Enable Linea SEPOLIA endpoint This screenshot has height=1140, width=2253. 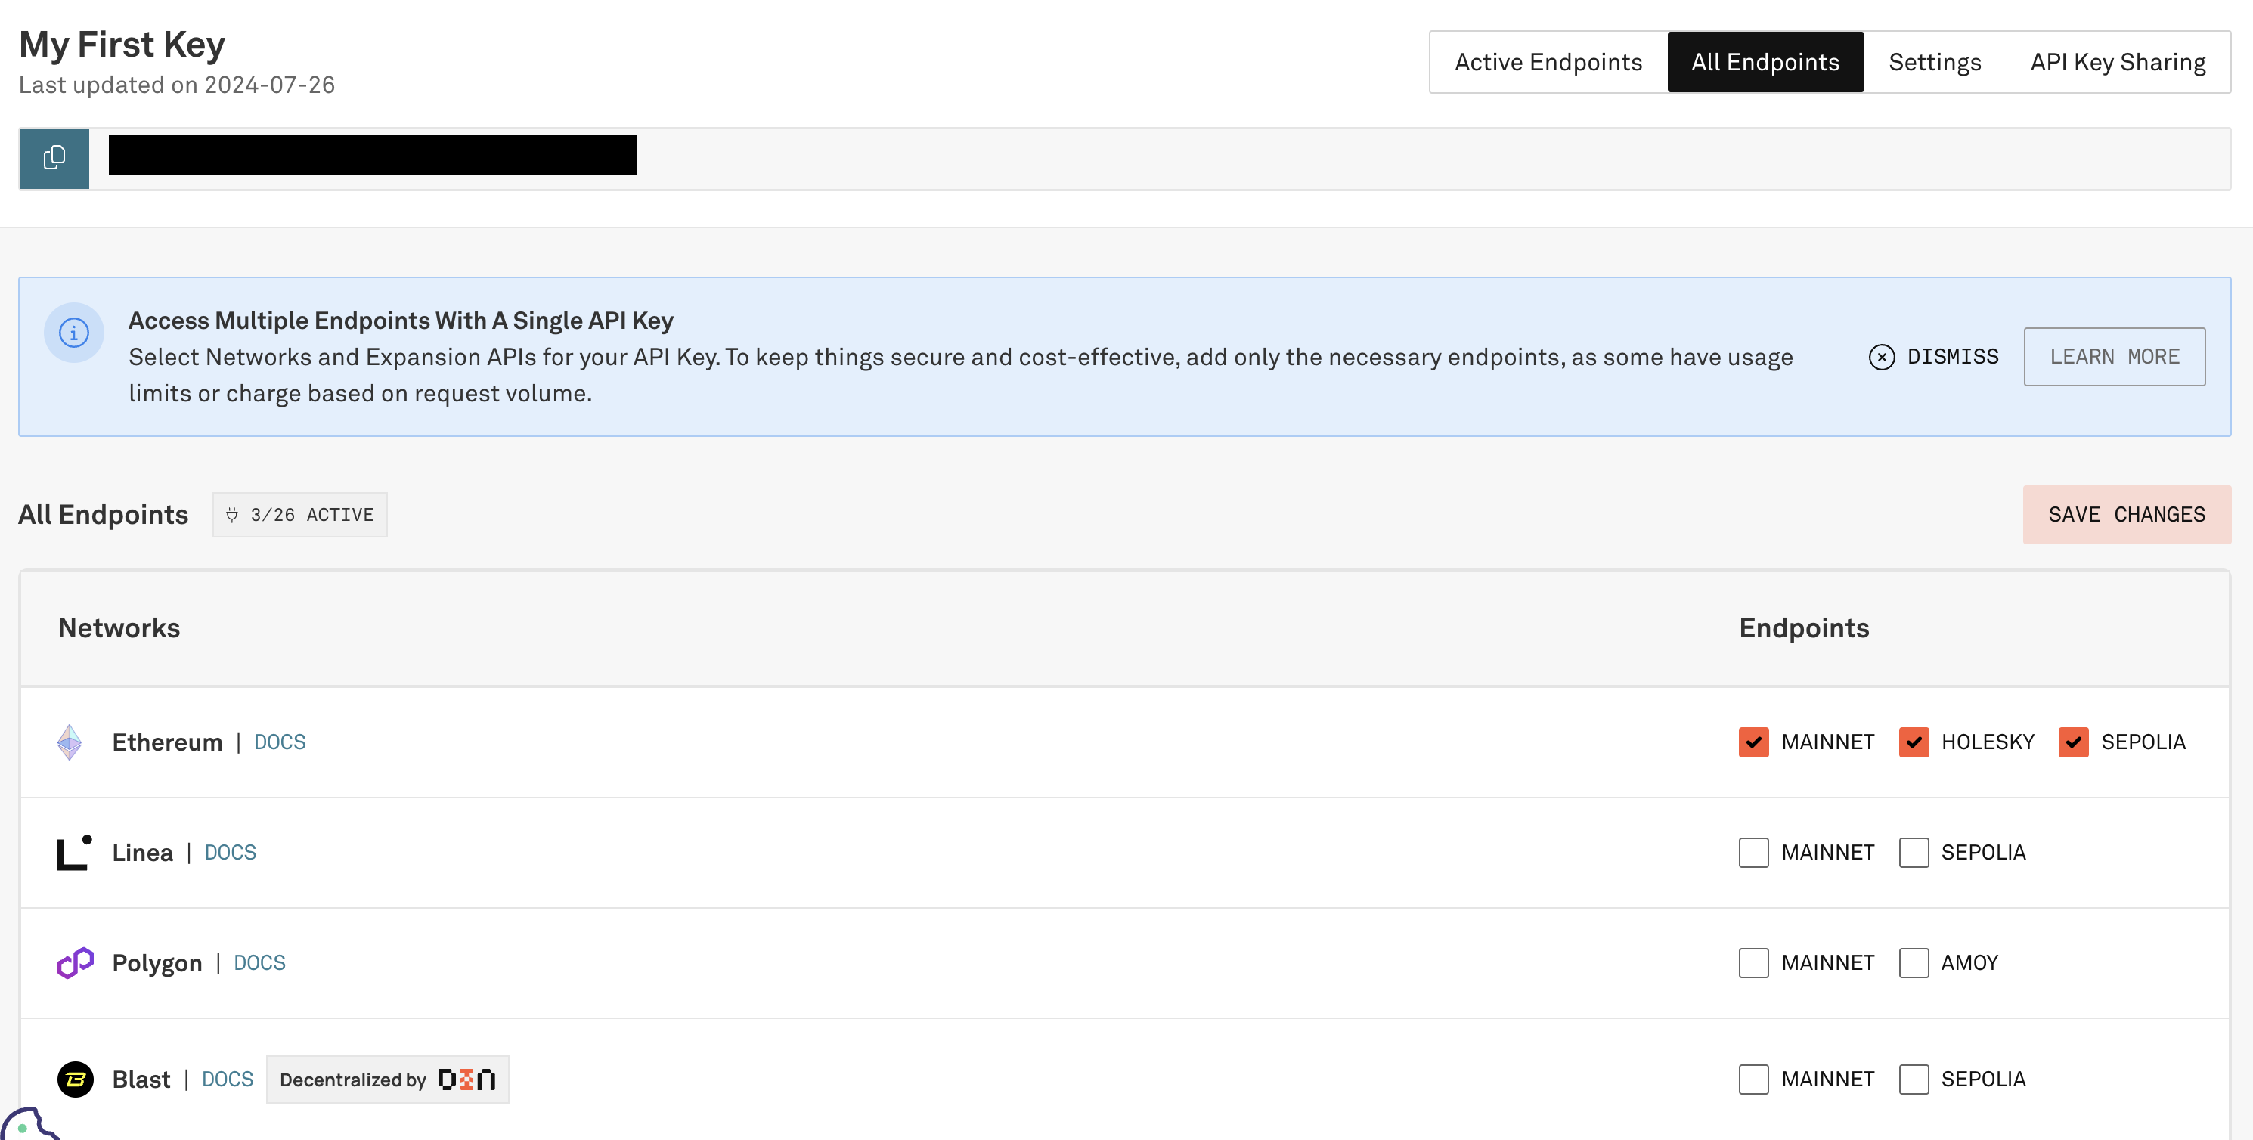click(x=1914, y=853)
